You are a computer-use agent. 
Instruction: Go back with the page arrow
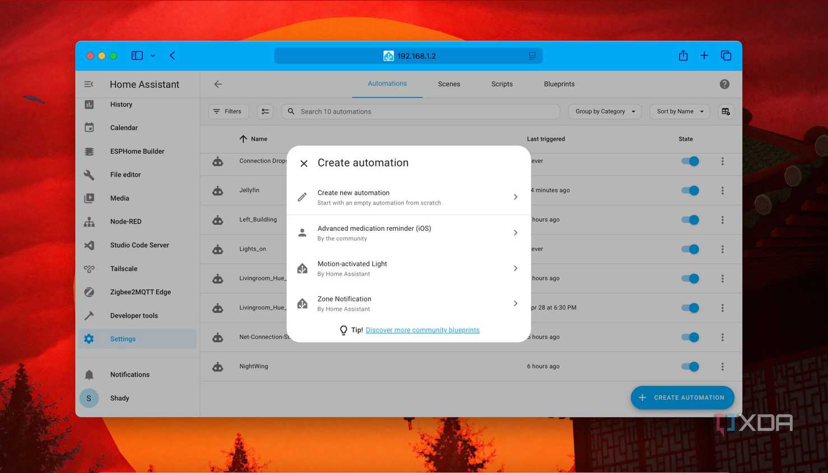click(x=218, y=84)
